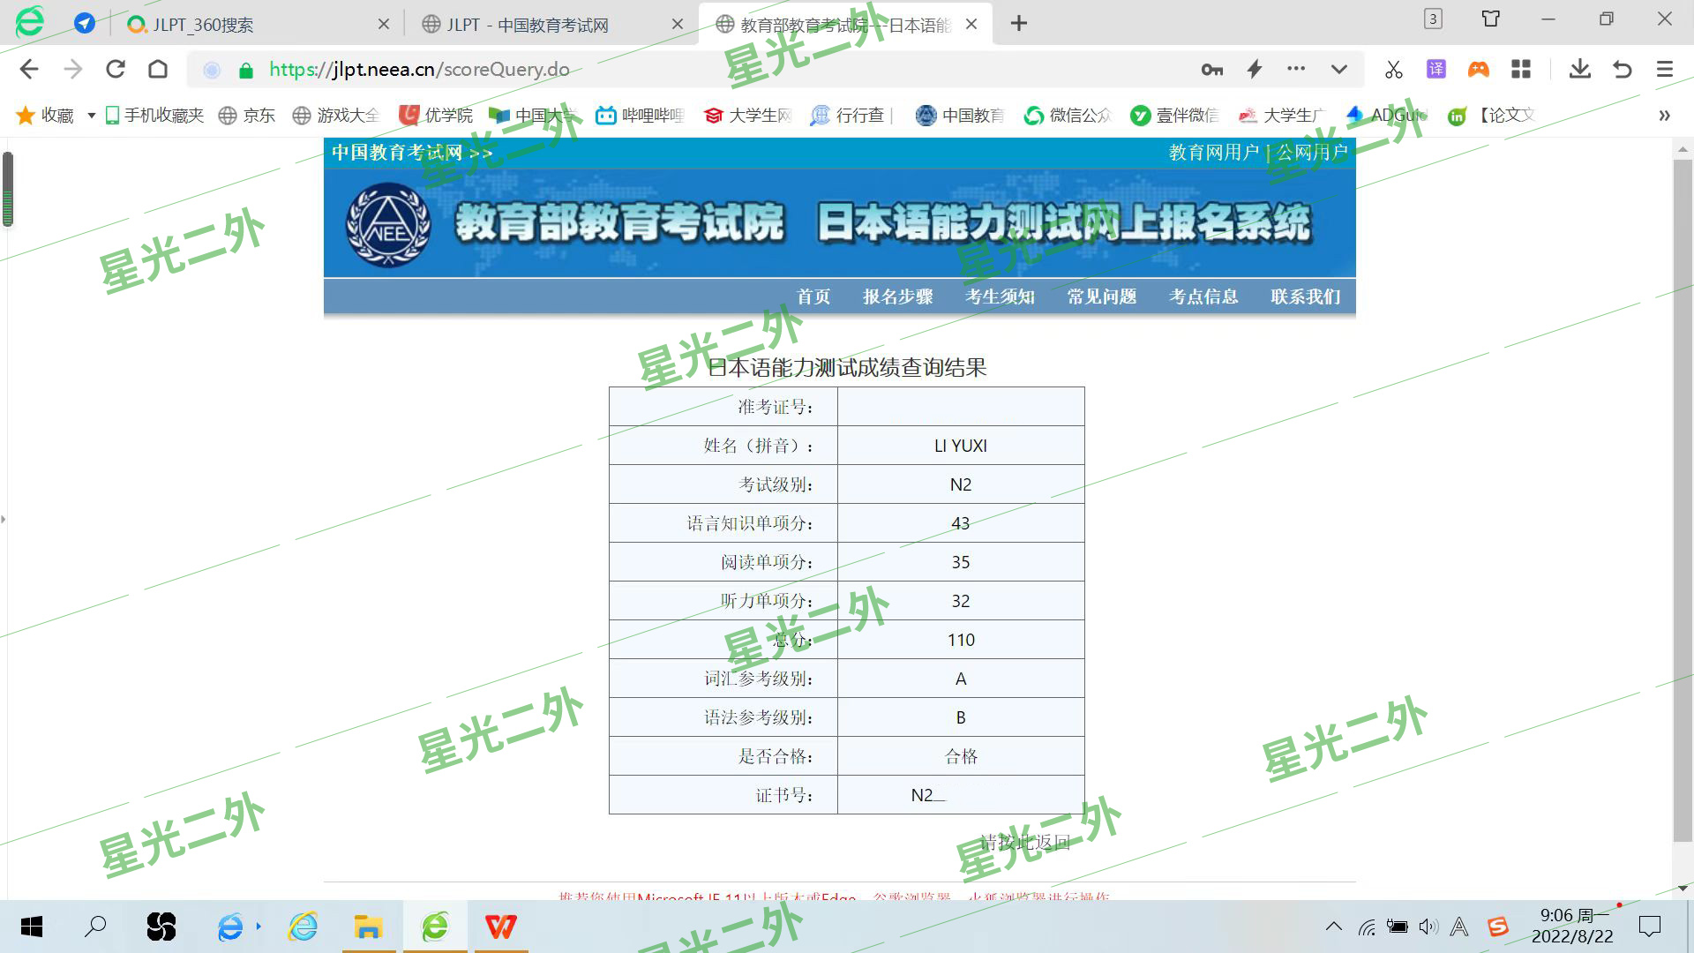
Task: Open the downloads manager
Action: [1580, 69]
